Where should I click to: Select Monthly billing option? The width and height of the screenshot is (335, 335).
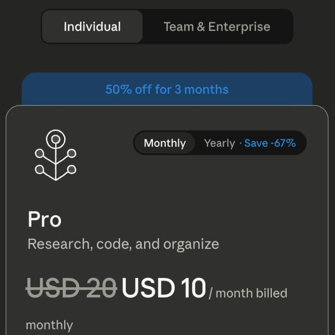point(165,143)
